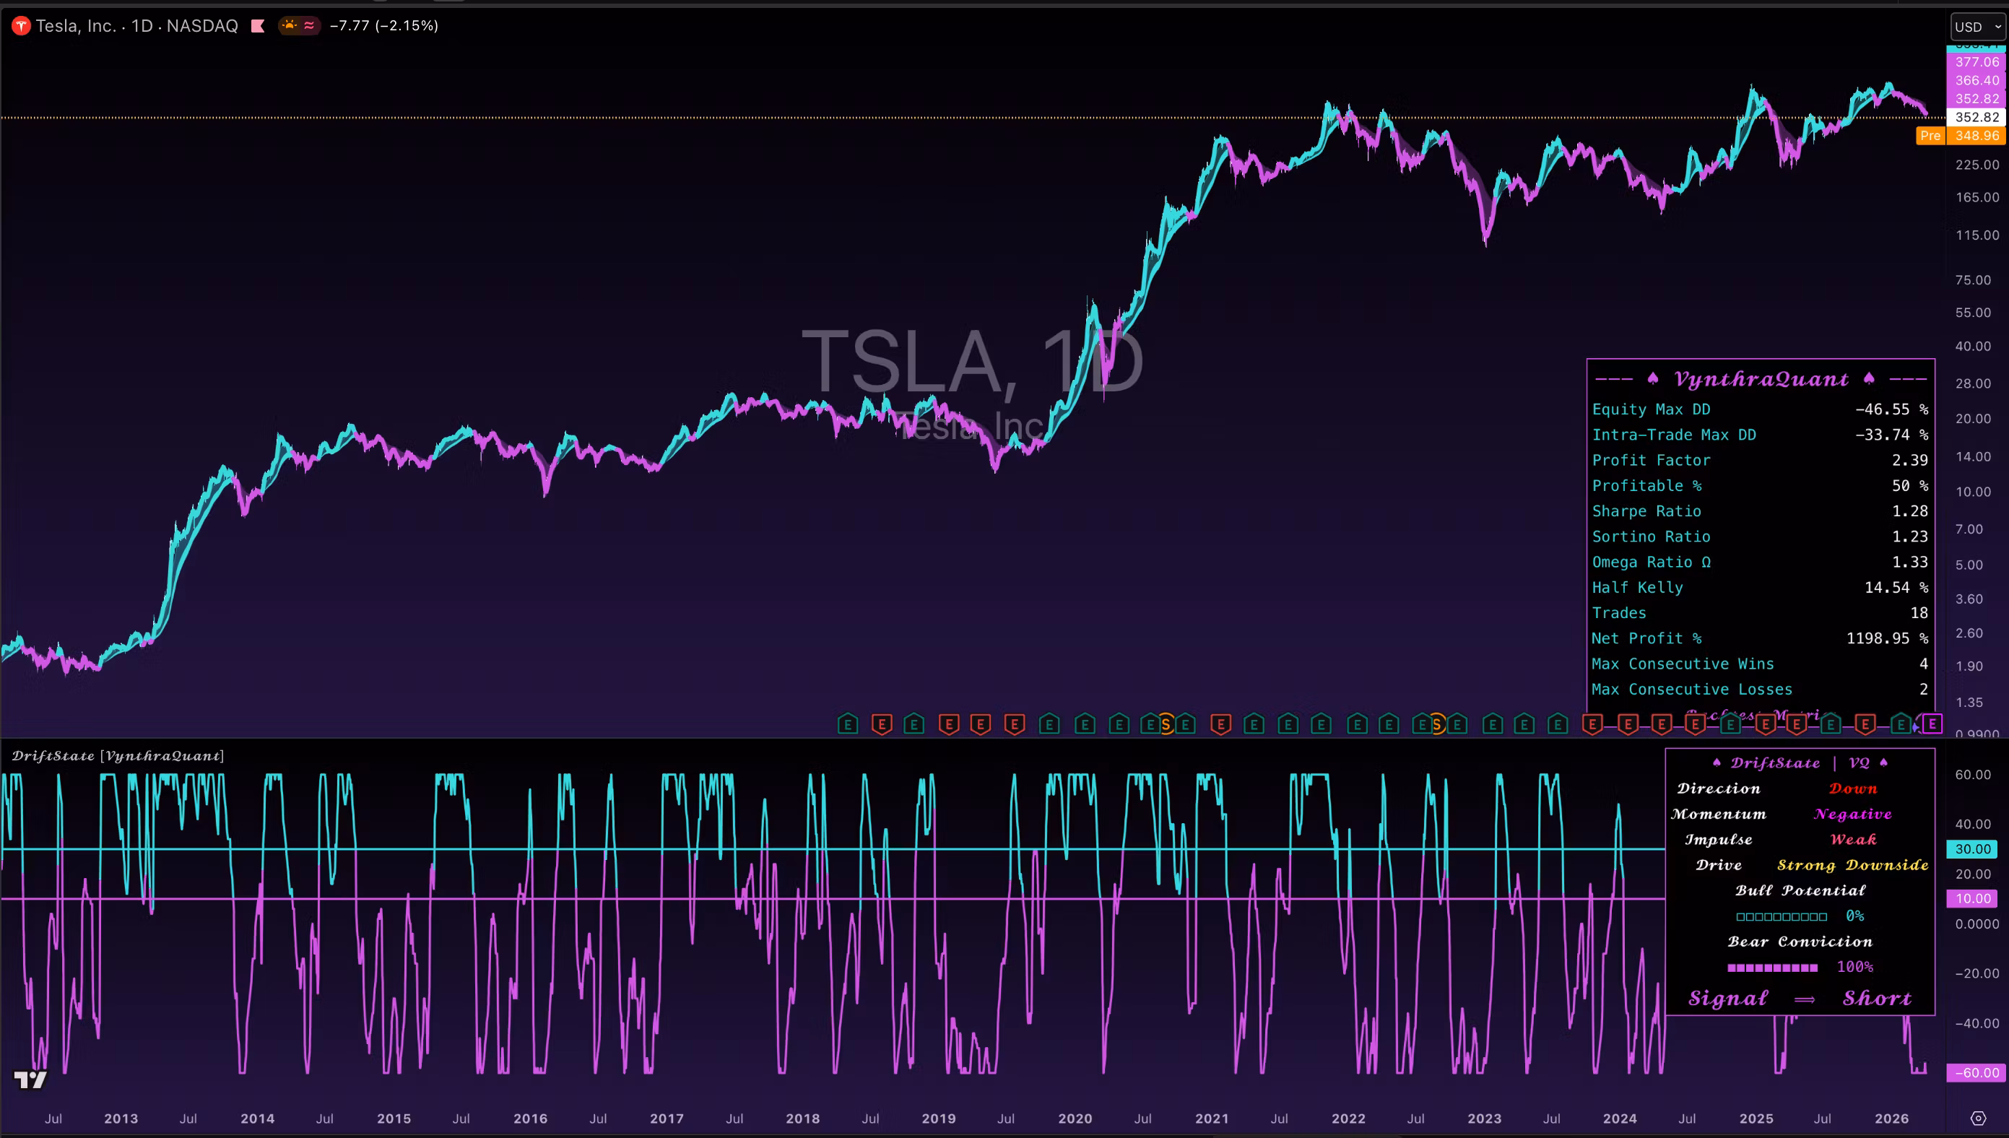Viewport: 2009px width, 1138px height.
Task: Click the Bear Conviction 100% value
Action: (1855, 968)
